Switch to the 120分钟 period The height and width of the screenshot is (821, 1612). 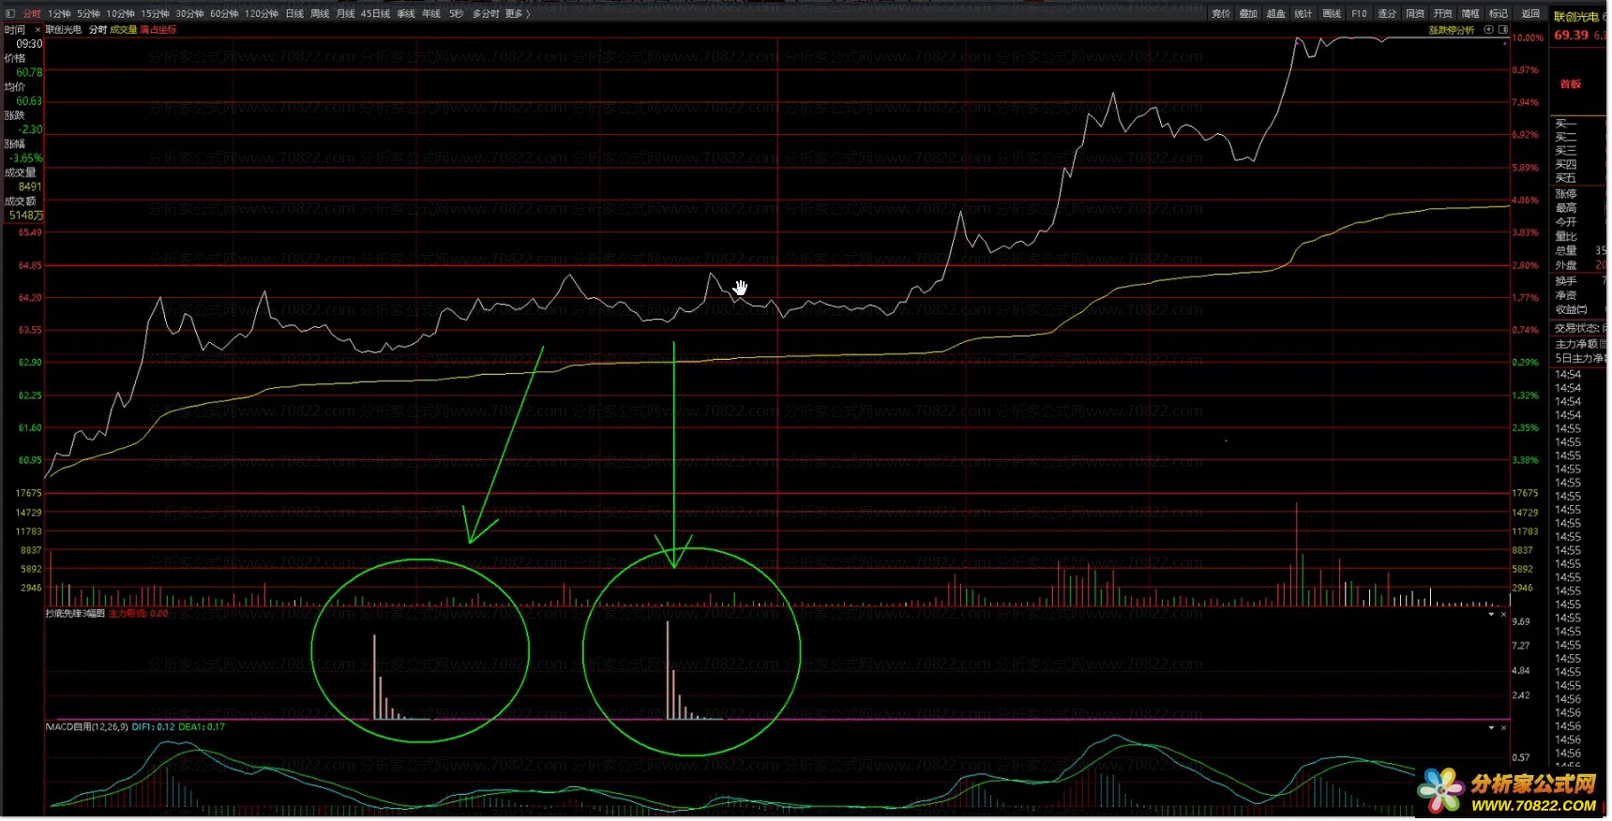click(262, 14)
